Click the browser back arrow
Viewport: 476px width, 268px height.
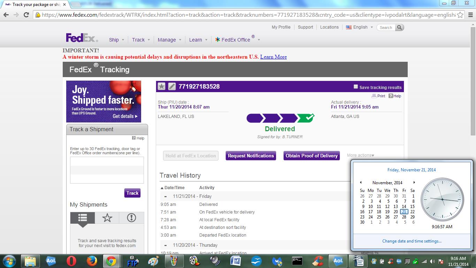point(6,15)
